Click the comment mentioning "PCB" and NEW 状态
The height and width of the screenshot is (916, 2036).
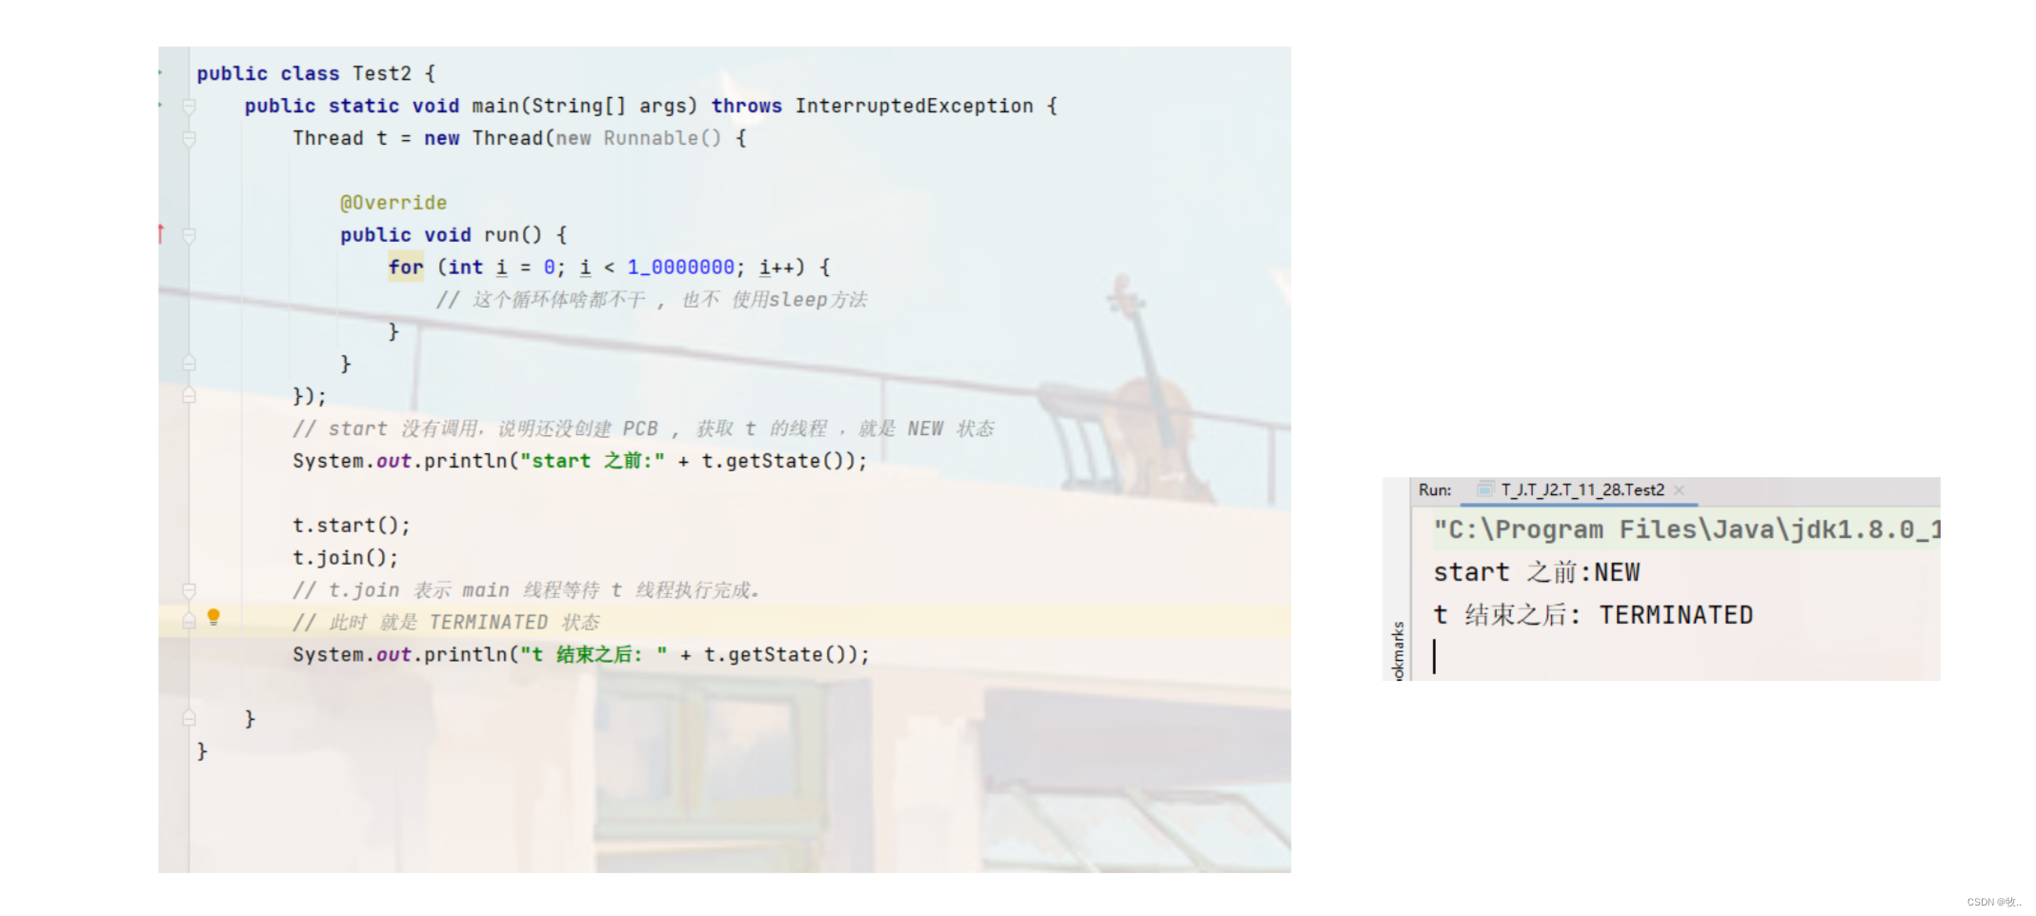point(643,428)
